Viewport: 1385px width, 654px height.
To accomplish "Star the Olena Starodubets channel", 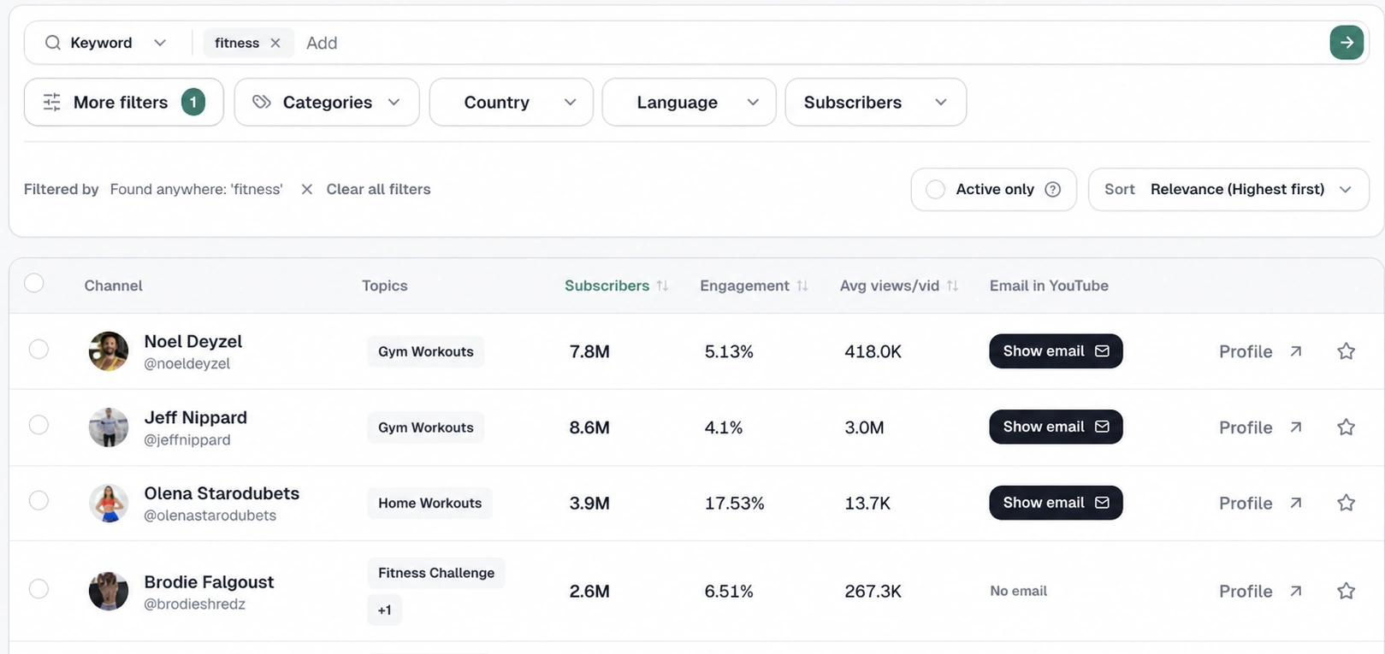I will [x=1346, y=503].
